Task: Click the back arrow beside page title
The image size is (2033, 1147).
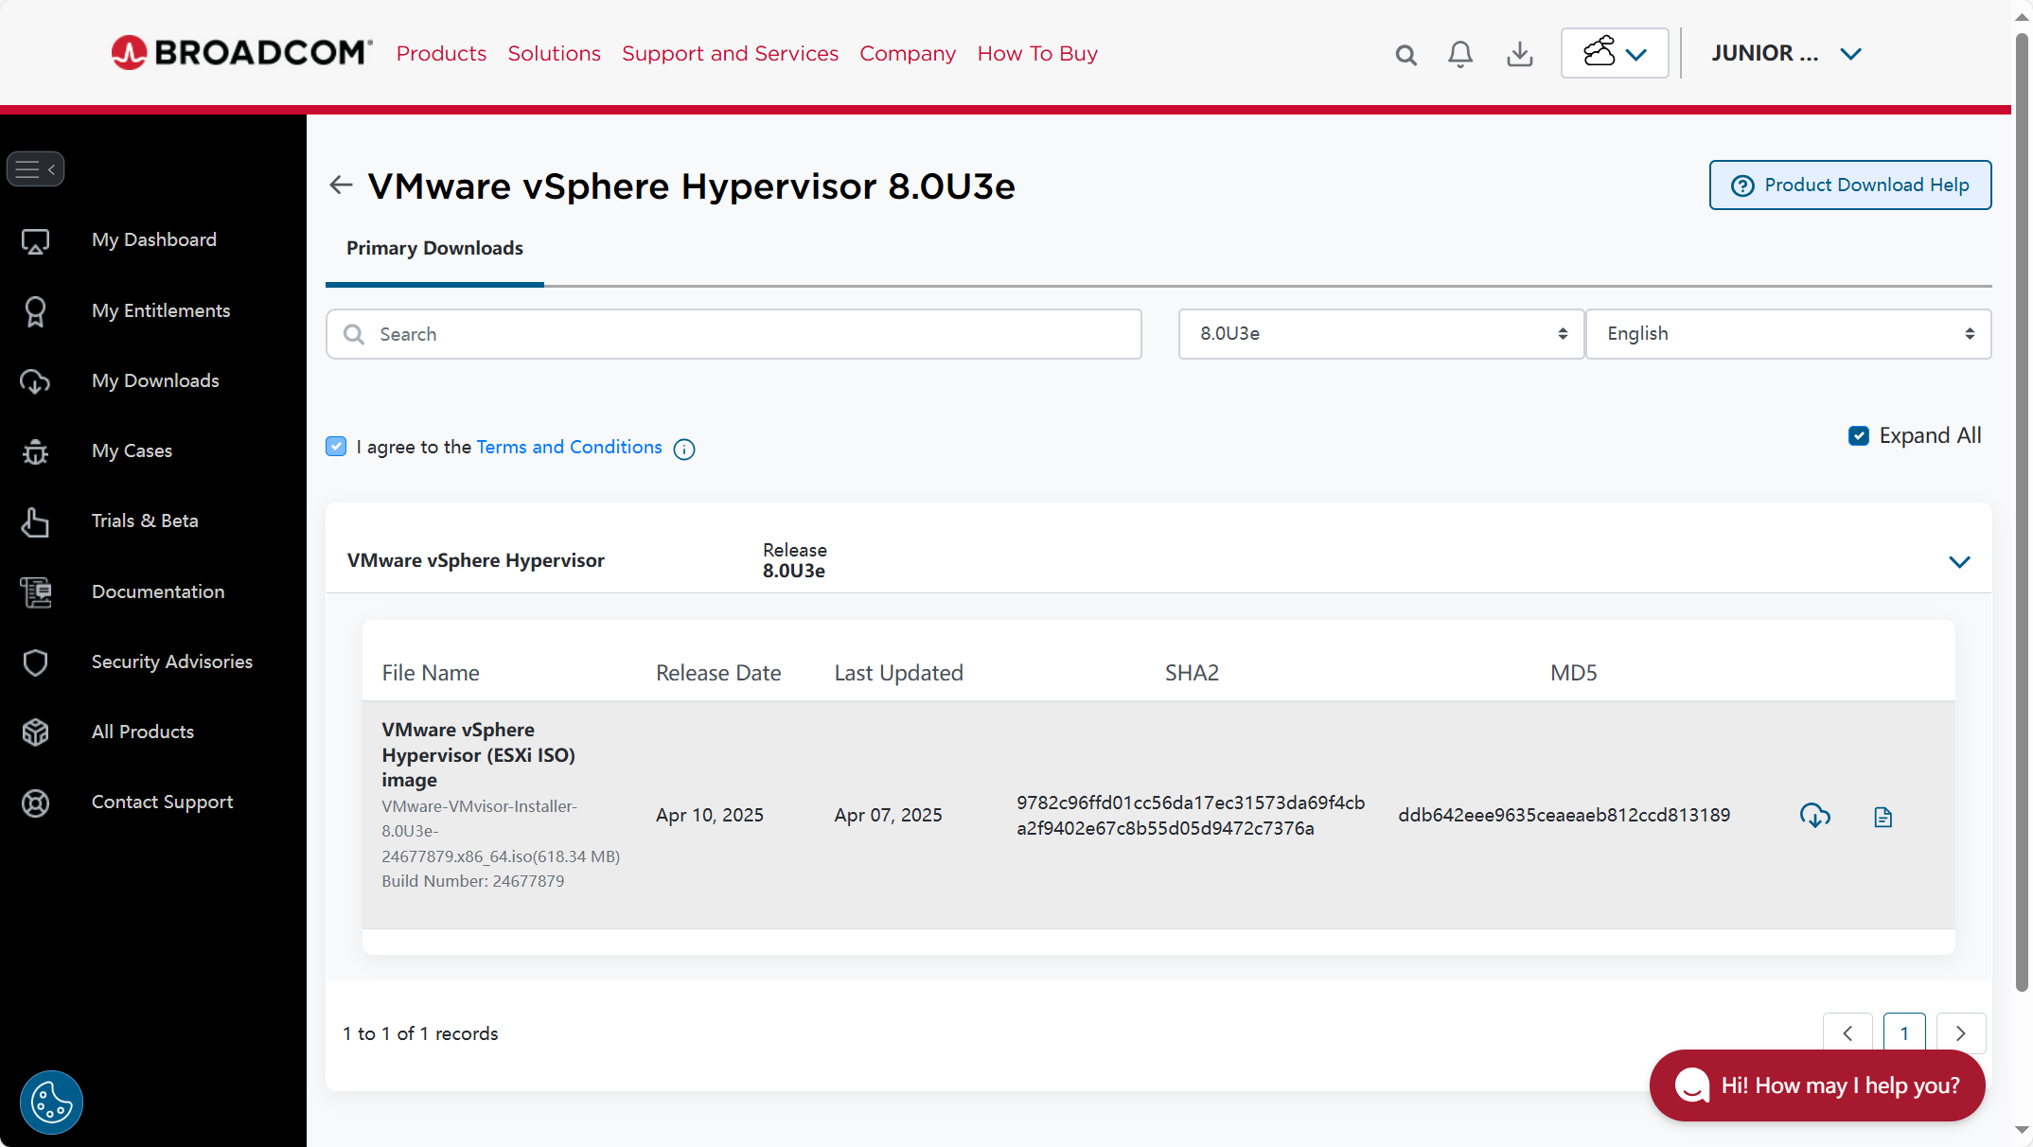Action: click(x=341, y=185)
